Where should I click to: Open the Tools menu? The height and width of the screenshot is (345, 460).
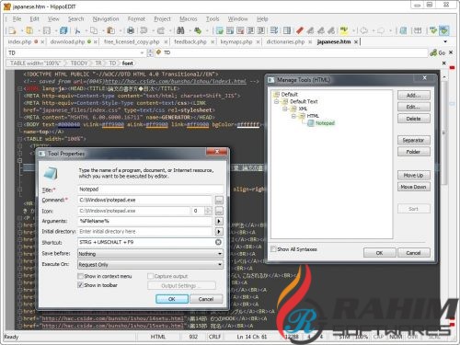pyautogui.click(x=213, y=19)
